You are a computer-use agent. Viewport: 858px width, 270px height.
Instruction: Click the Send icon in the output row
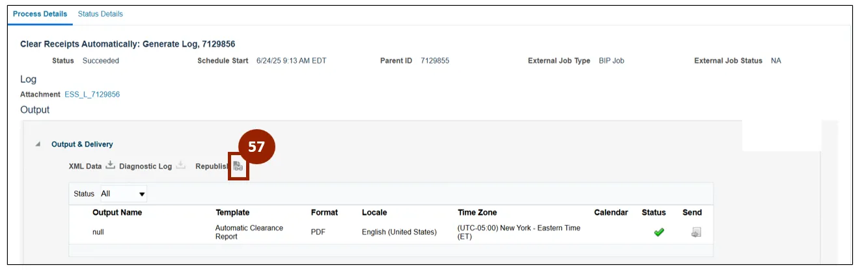pos(696,232)
